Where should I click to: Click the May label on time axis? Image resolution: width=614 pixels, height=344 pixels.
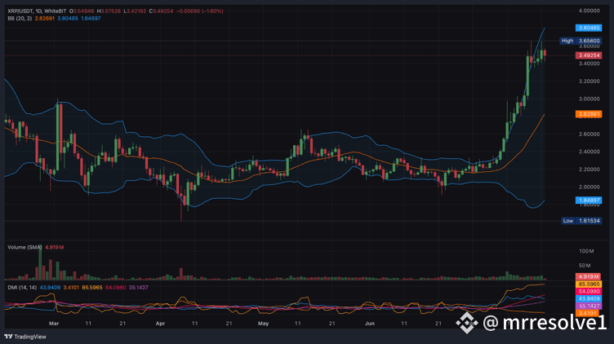(x=263, y=324)
